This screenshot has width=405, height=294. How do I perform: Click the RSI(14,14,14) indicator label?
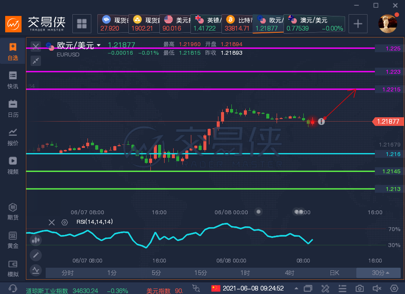point(94,222)
